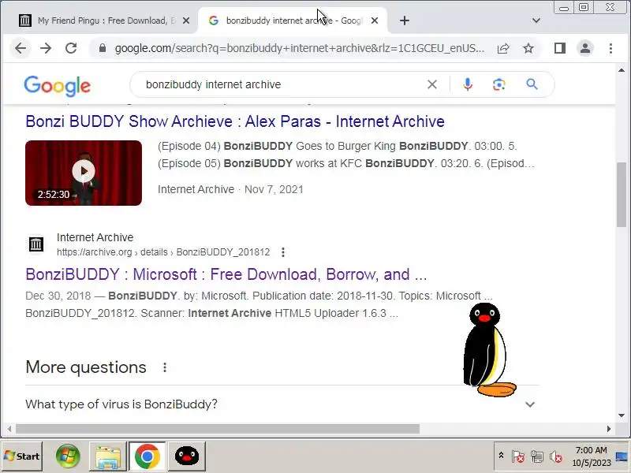Click the muted volume tray icon
631x473 pixels.
556,457
